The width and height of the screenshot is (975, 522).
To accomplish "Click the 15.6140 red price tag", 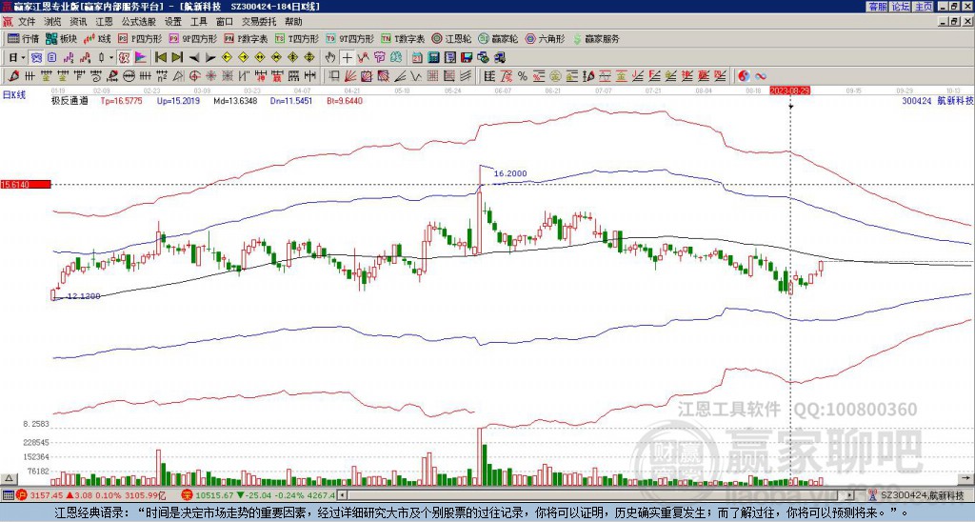I will click(26, 185).
